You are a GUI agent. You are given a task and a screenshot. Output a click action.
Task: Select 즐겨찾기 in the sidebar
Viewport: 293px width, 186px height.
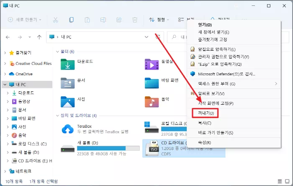point(23,53)
